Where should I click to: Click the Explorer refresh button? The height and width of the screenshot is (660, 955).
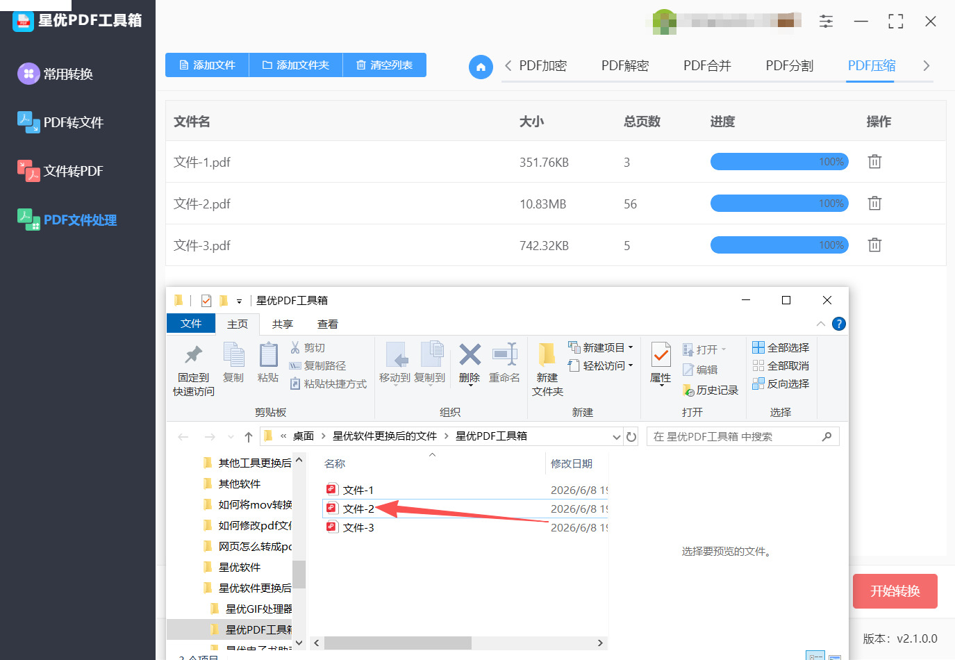[x=631, y=436]
